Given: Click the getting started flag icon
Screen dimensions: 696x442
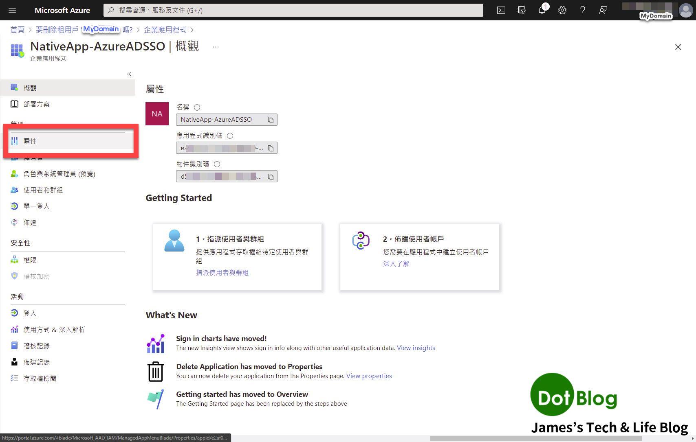Looking at the screenshot, I should 156,399.
